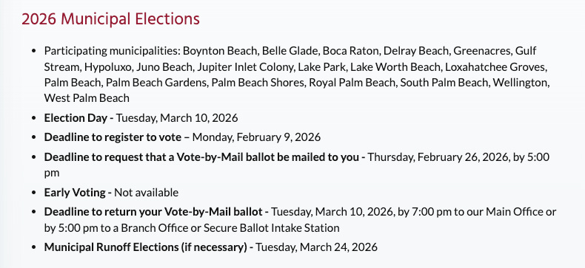Click West Palm Beach municipality text
585x268 pixels.
(x=87, y=98)
